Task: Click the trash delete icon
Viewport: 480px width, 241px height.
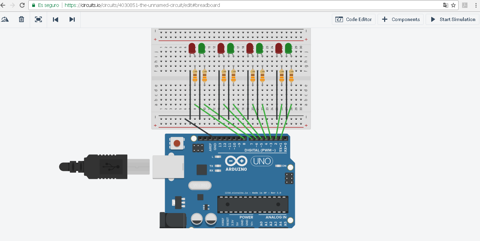Action: (x=21, y=19)
